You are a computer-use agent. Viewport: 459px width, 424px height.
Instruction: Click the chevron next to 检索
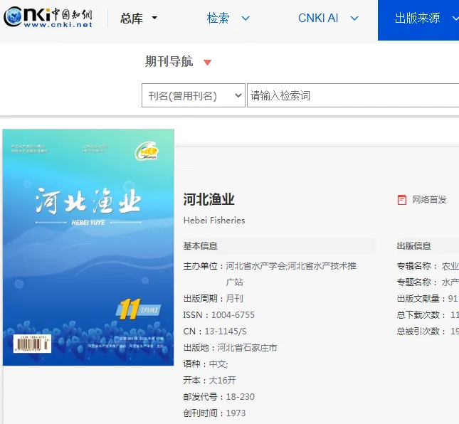tap(246, 18)
